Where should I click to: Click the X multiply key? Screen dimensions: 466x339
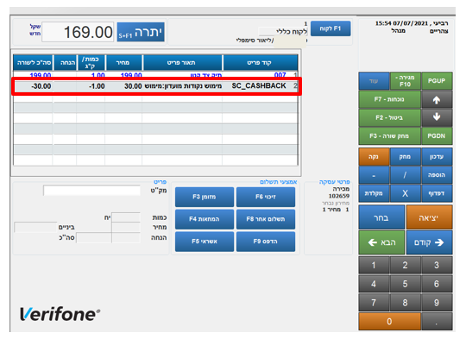tap(405, 193)
